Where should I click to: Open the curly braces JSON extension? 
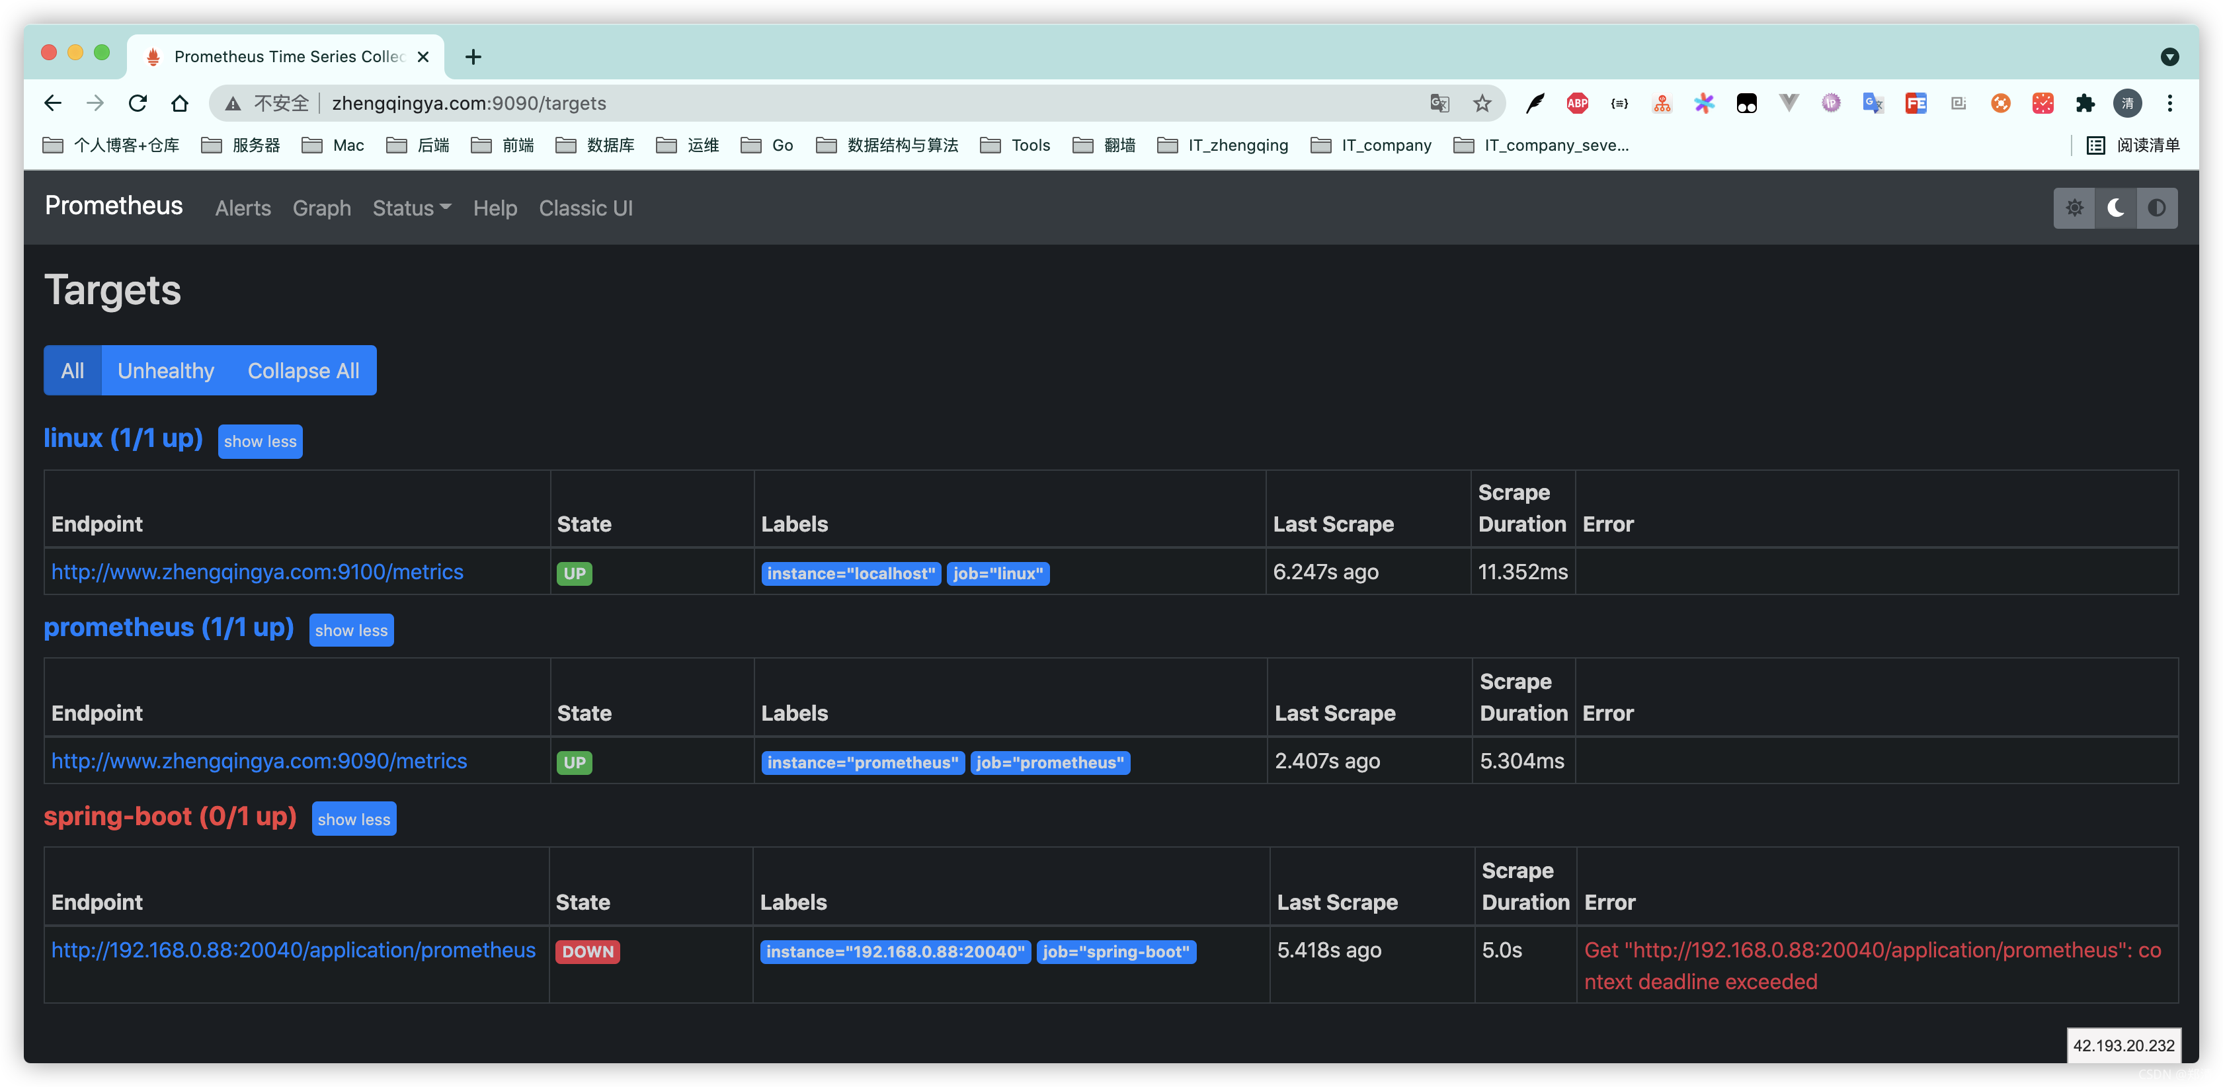pos(1619,104)
